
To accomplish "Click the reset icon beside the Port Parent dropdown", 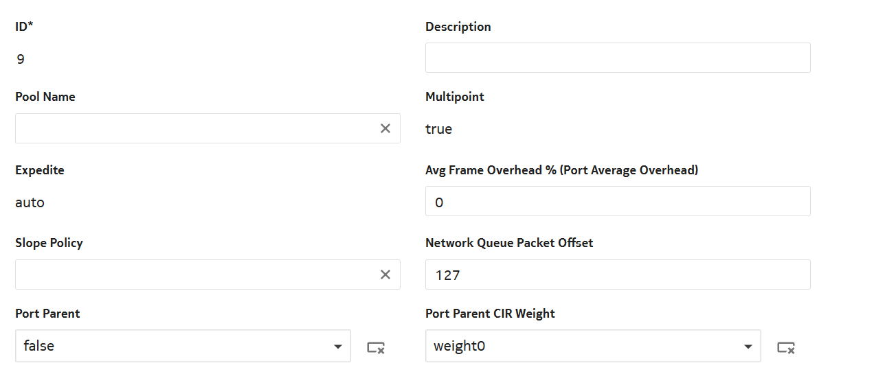I will 376,347.
